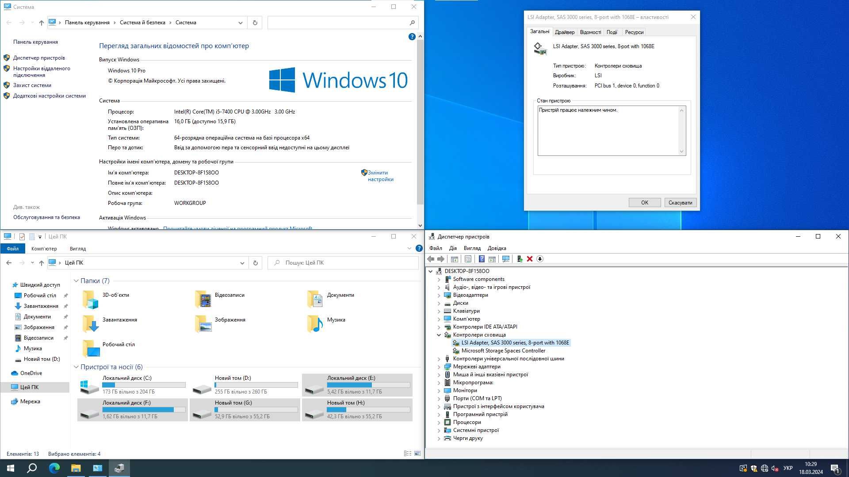Click network globe icon in system tray

(x=764, y=469)
